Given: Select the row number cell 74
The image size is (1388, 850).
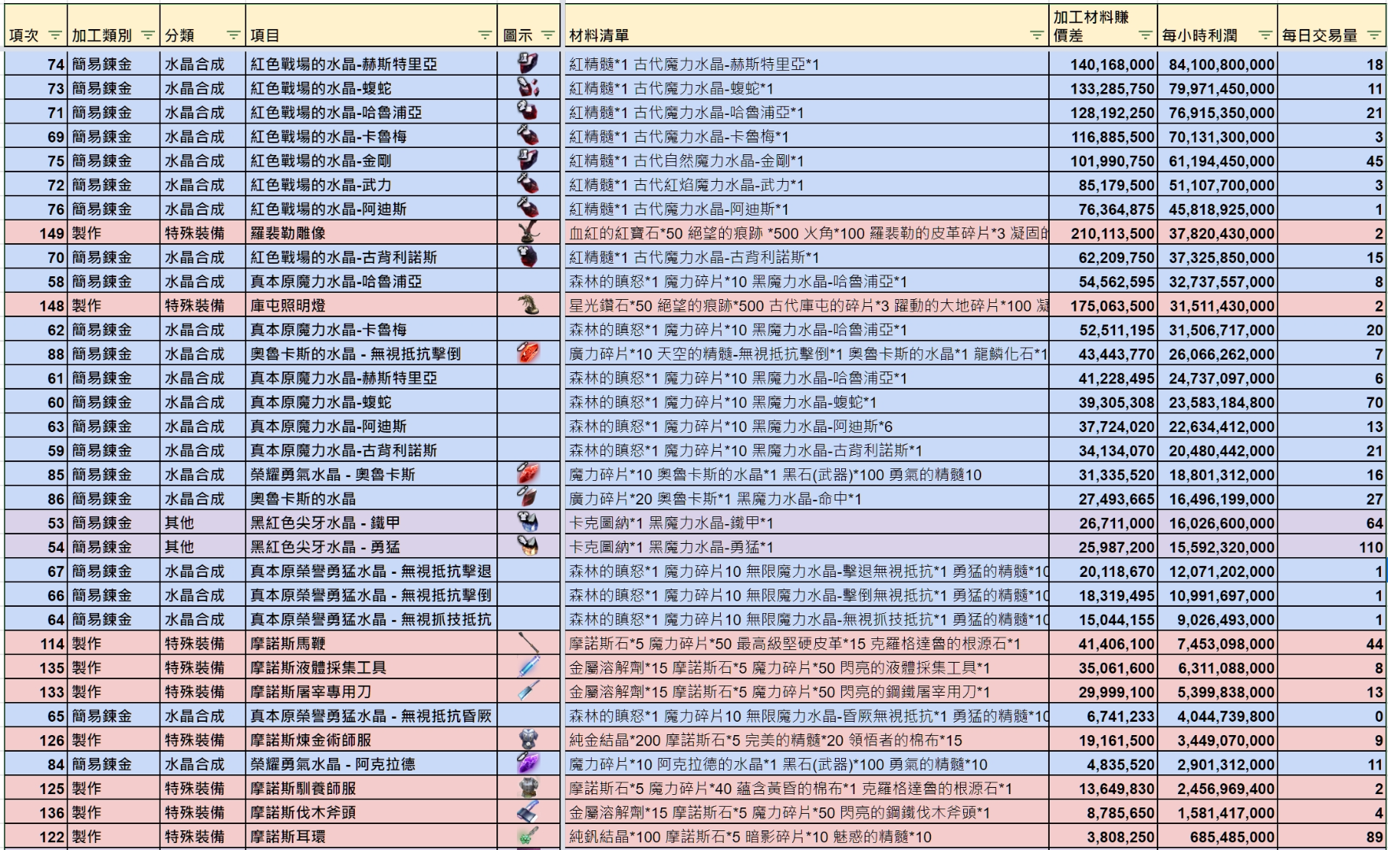Looking at the screenshot, I should (x=35, y=64).
